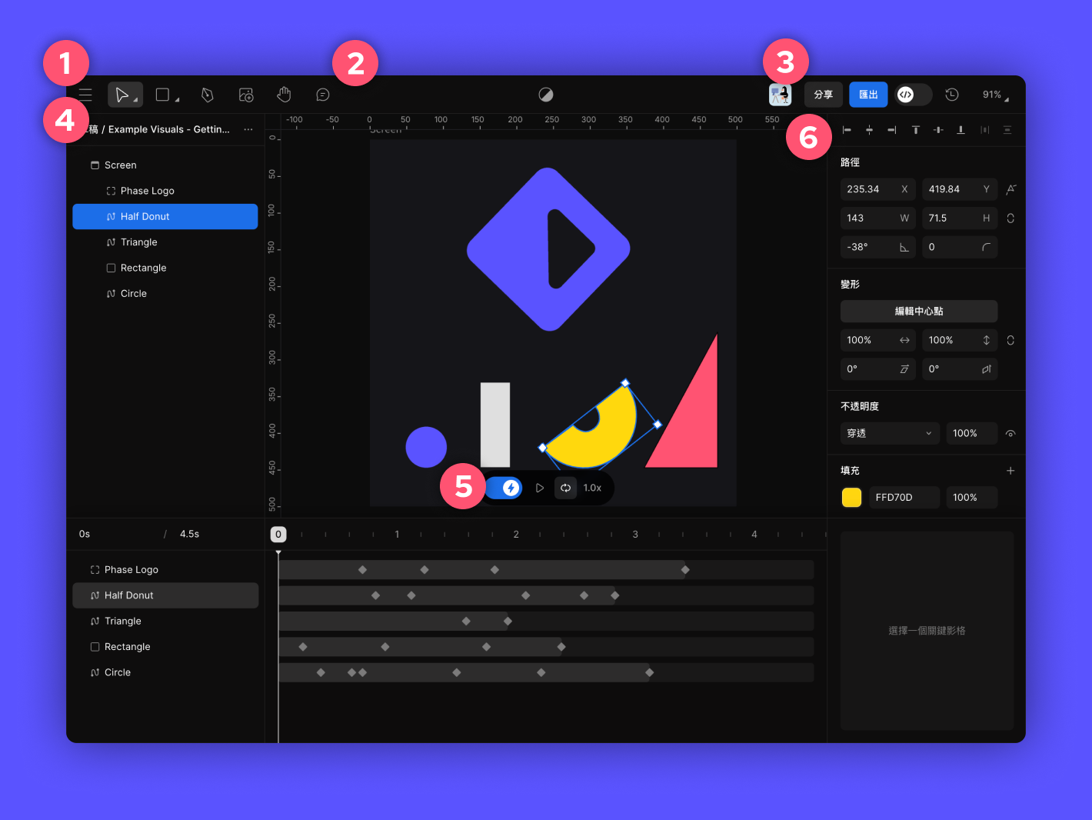Change the 1.0x playback speed

[592, 488]
